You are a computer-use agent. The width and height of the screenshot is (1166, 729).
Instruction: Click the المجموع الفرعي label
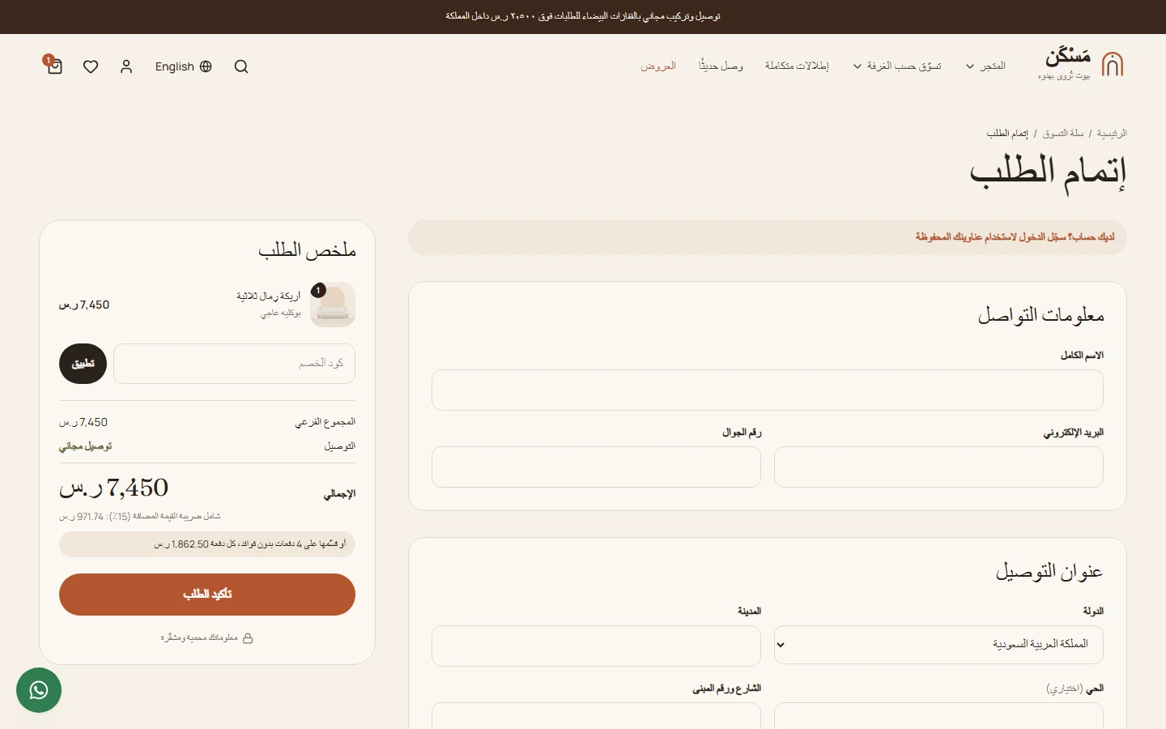[326, 422]
